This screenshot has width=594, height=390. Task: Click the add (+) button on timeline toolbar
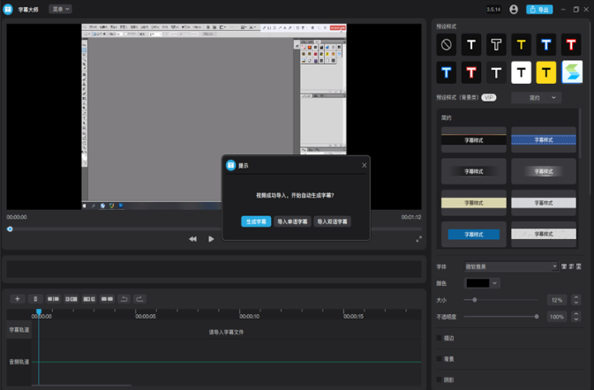point(17,299)
